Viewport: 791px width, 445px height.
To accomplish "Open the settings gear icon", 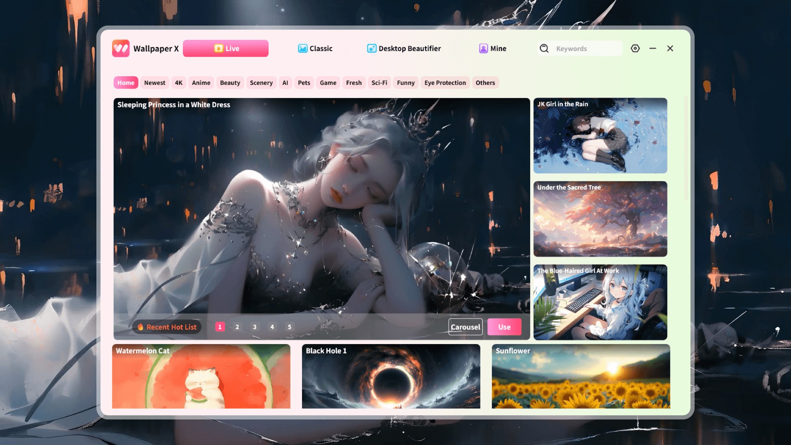I will coord(635,48).
